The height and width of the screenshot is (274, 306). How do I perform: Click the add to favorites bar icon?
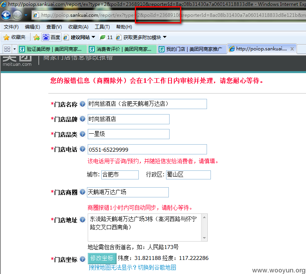[x=37, y=37]
